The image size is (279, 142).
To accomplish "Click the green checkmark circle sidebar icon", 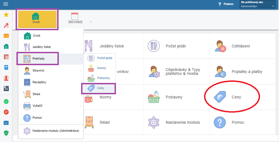I will (x=6, y=102).
